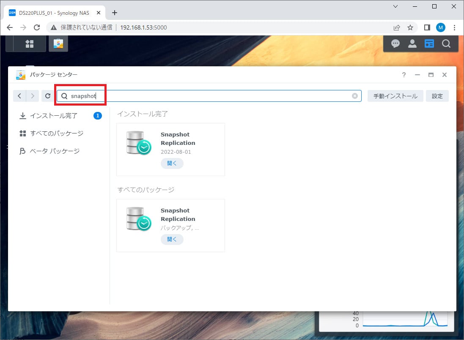The image size is (464, 340).
Task: Go back in browser history
Action: pyautogui.click(x=10, y=27)
